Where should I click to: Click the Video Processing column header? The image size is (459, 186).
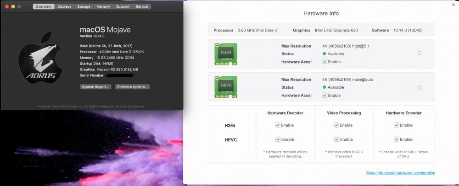pyautogui.click(x=344, y=113)
